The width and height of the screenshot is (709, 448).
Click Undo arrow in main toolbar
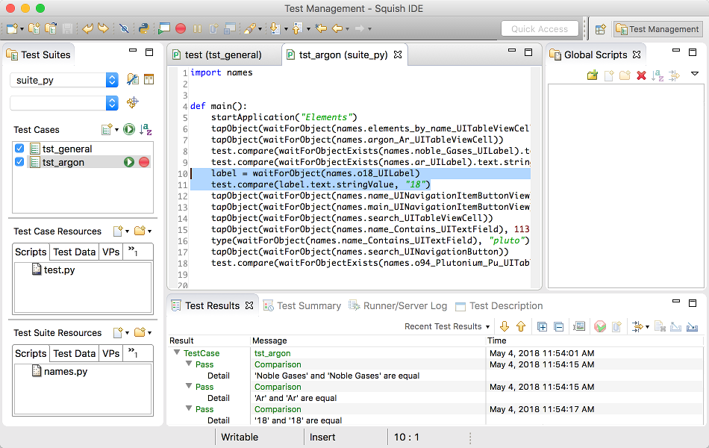(87, 29)
